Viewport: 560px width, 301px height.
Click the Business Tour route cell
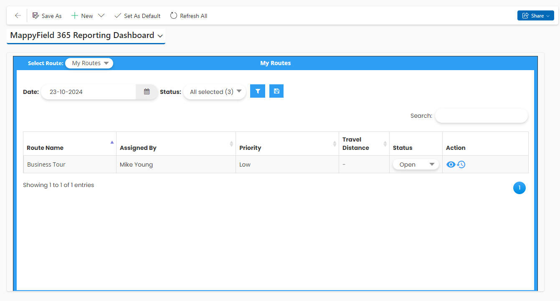[70, 164]
